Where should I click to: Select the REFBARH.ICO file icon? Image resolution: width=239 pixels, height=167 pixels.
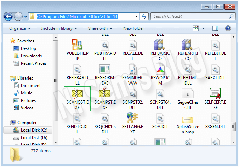[187, 45]
